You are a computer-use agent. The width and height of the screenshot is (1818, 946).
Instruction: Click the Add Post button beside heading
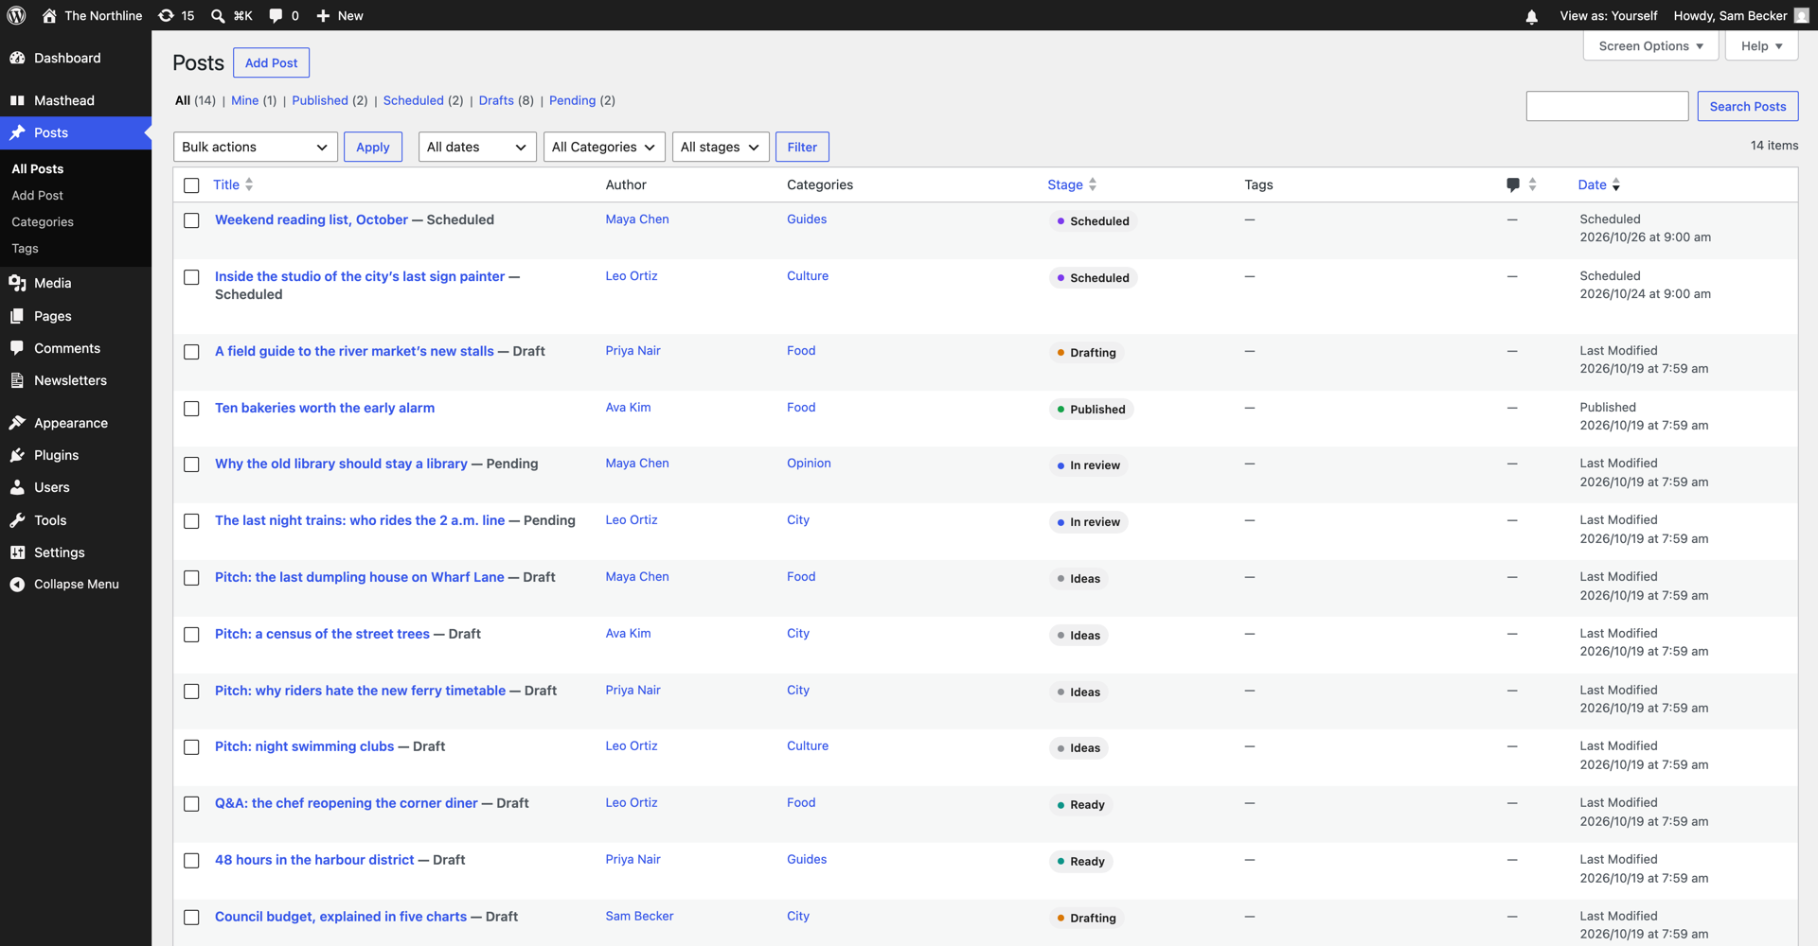[x=271, y=62]
